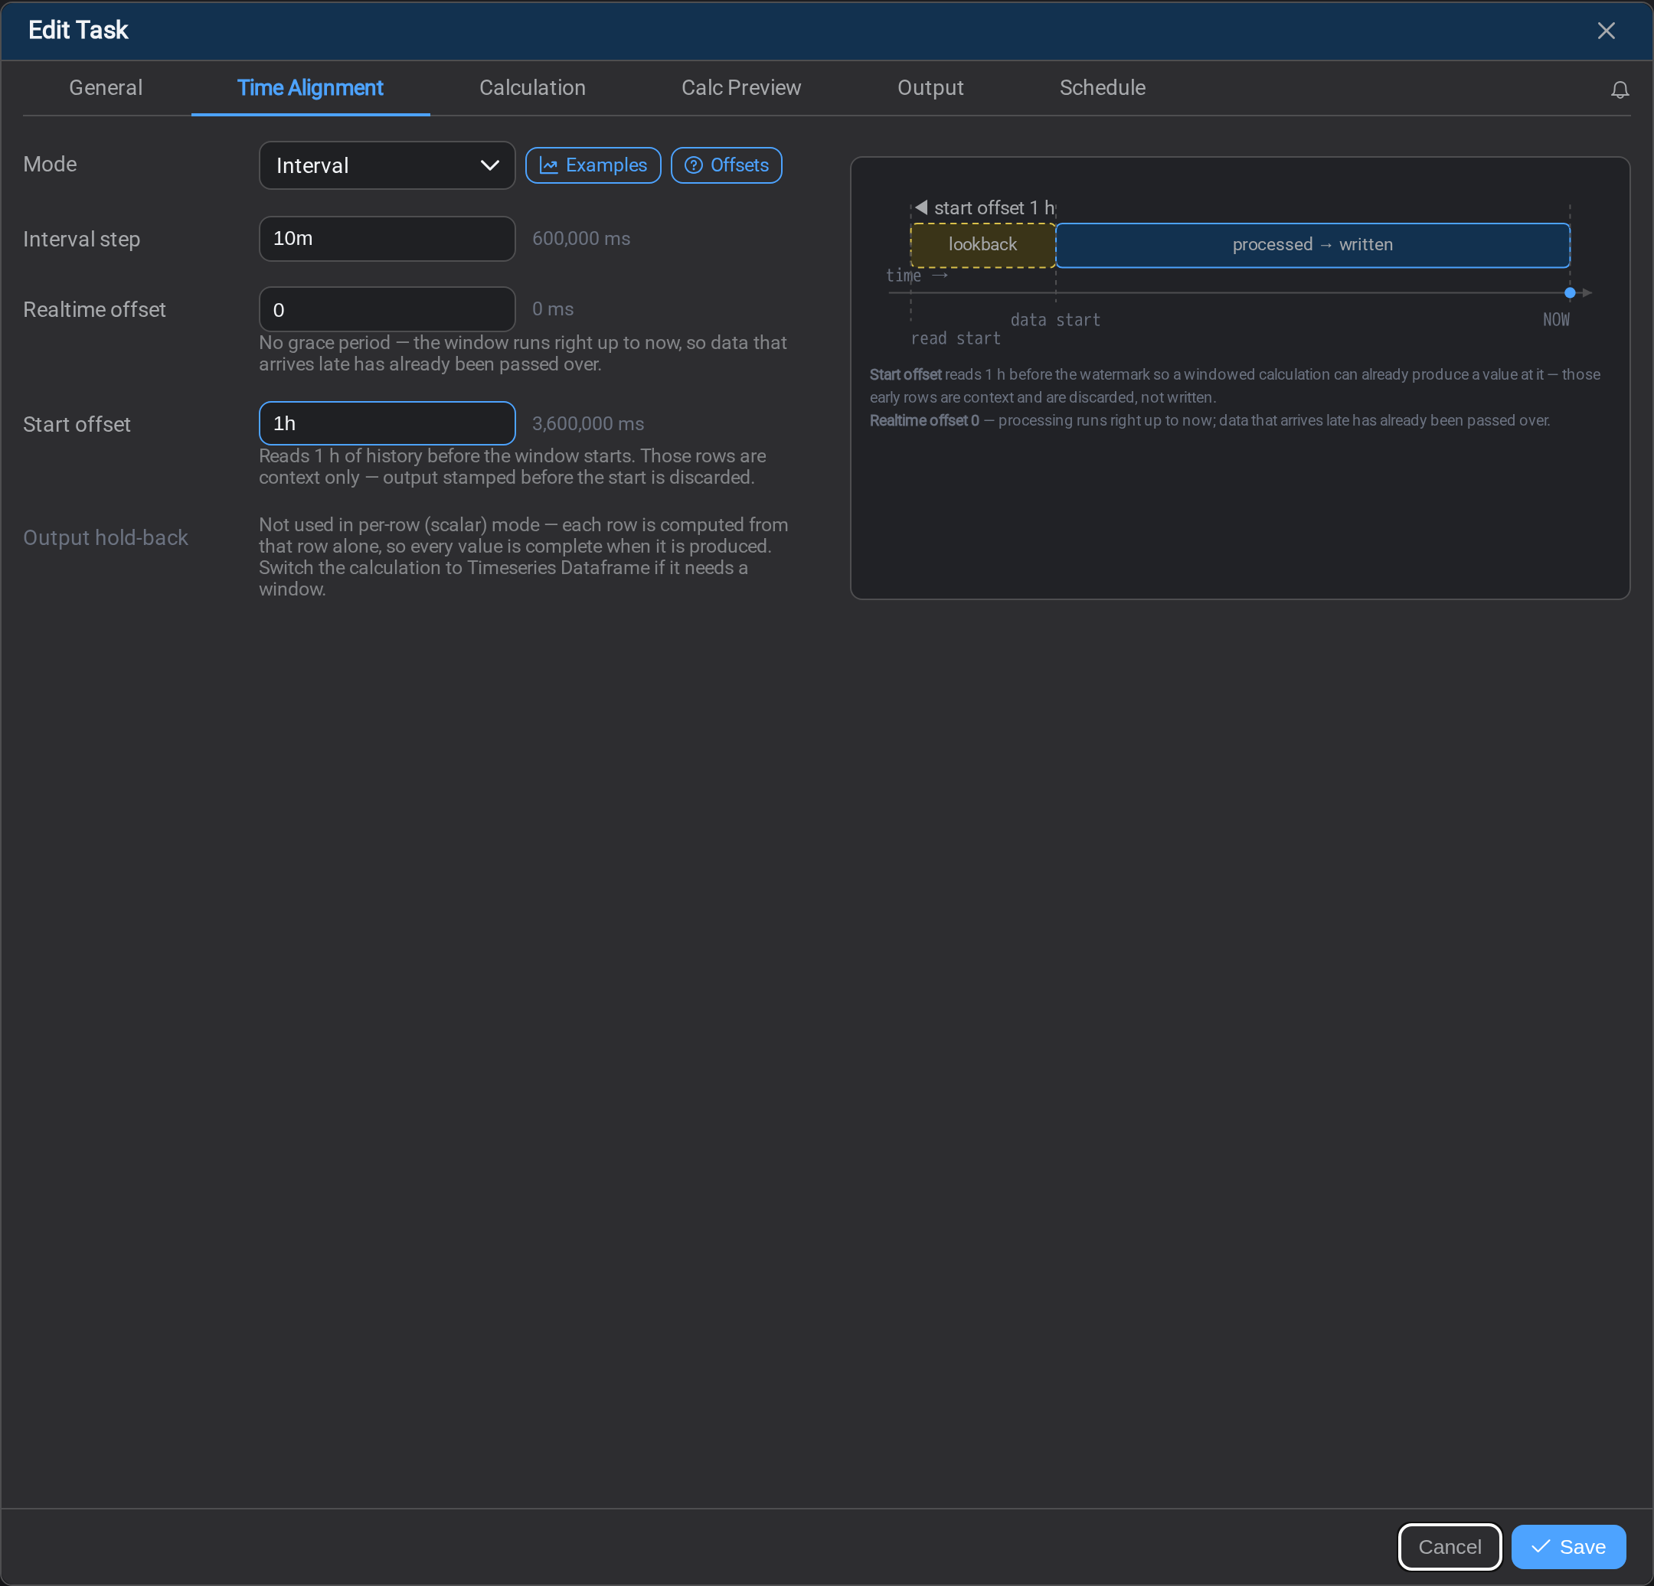
Task: Click the 'Interval step' field label
Action: click(82, 240)
